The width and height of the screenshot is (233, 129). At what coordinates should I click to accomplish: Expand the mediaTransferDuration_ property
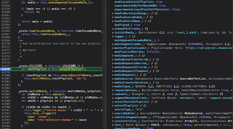tap(113, 83)
